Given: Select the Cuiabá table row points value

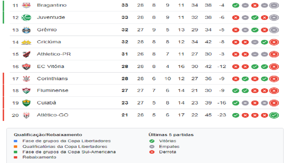Looking at the screenshot, I should tap(125, 103).
